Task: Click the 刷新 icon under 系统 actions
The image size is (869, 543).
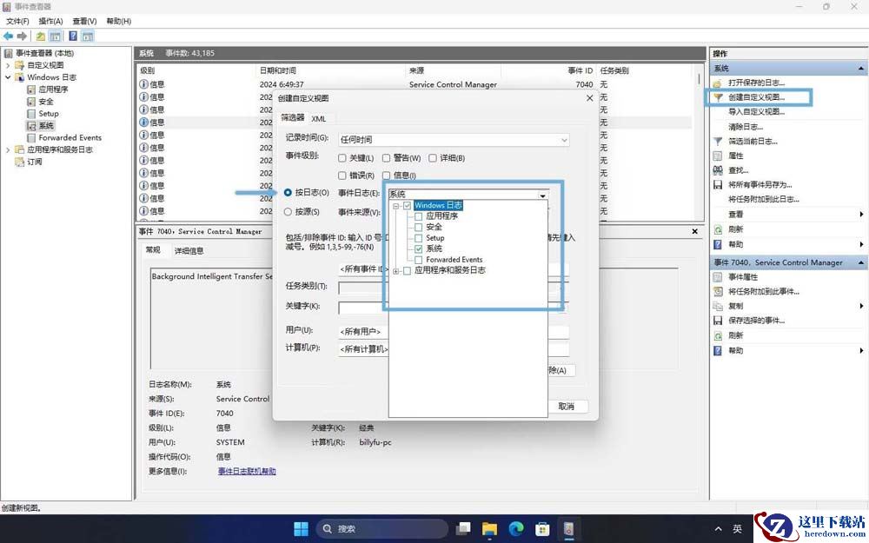Action: (x=718, y=228)
